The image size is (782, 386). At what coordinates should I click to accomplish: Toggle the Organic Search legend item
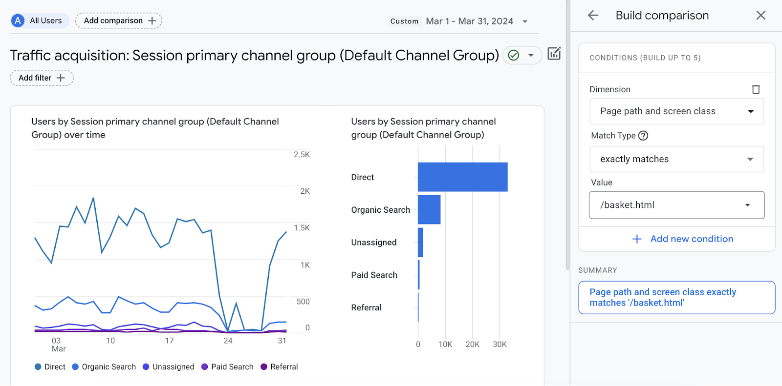tap(104, 367)
